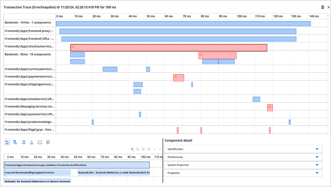Click the Frontends frontend-proxy row label
The image size is (331, 187).
coord(29,31)
